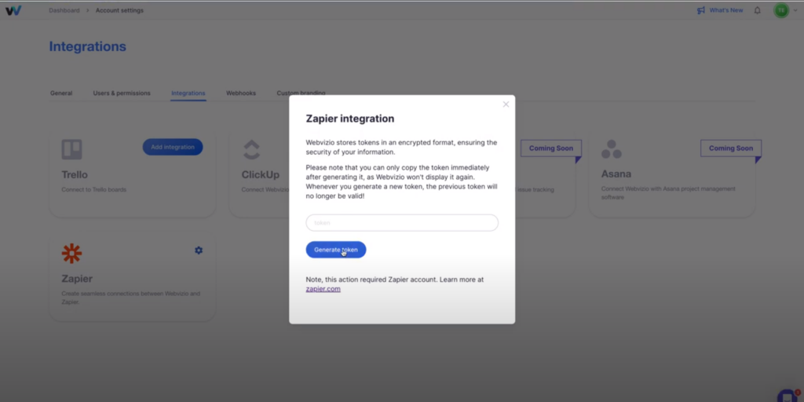Screen dimensions: 804x402
Task: Go to Dashboard breadcrumb
Action: 64,10
